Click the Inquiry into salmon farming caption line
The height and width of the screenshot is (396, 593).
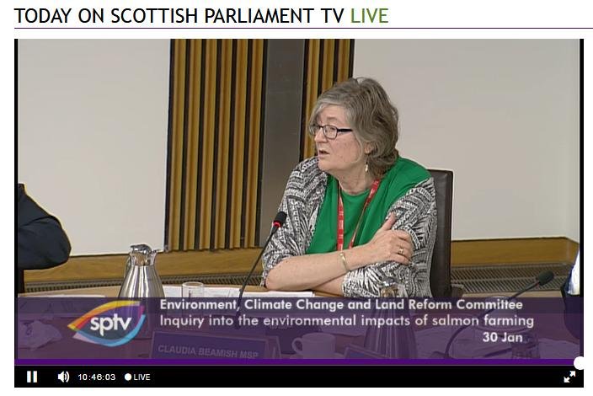346,321
